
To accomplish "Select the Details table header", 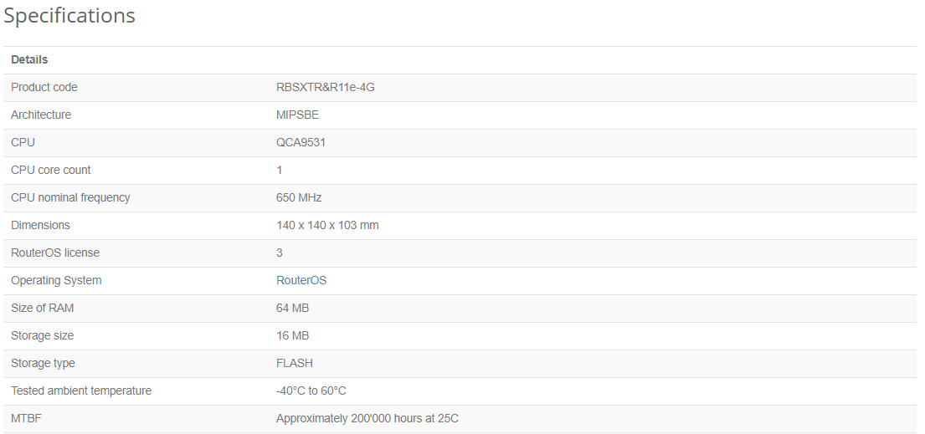I will click(x=29, y=59).
